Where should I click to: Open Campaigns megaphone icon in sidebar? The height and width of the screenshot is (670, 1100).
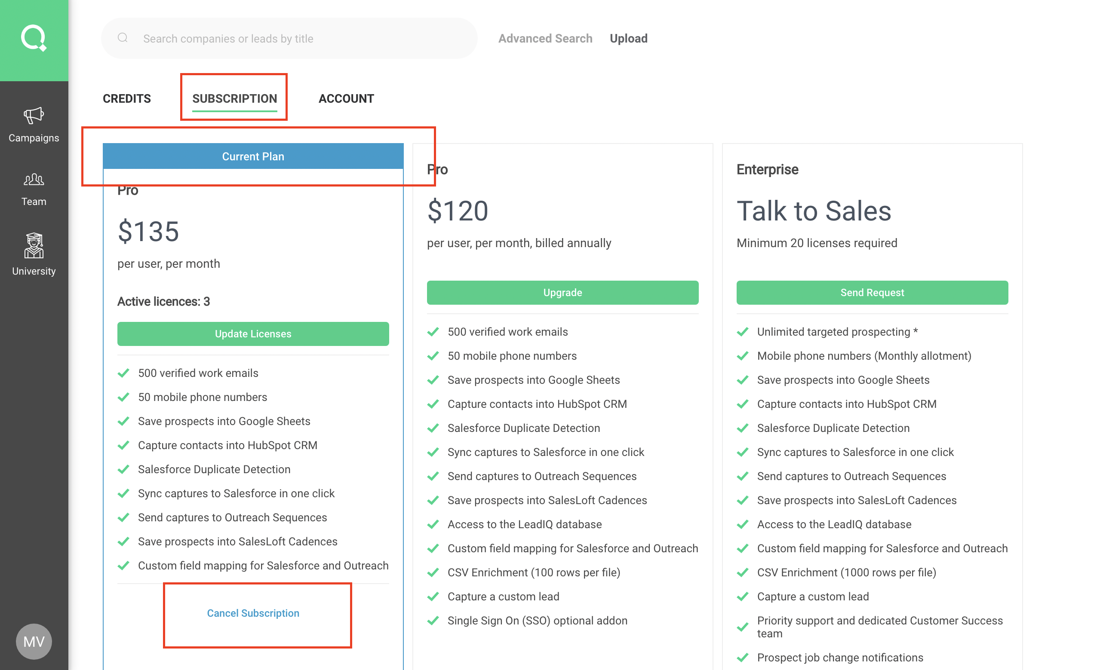[x=34, y=116]
